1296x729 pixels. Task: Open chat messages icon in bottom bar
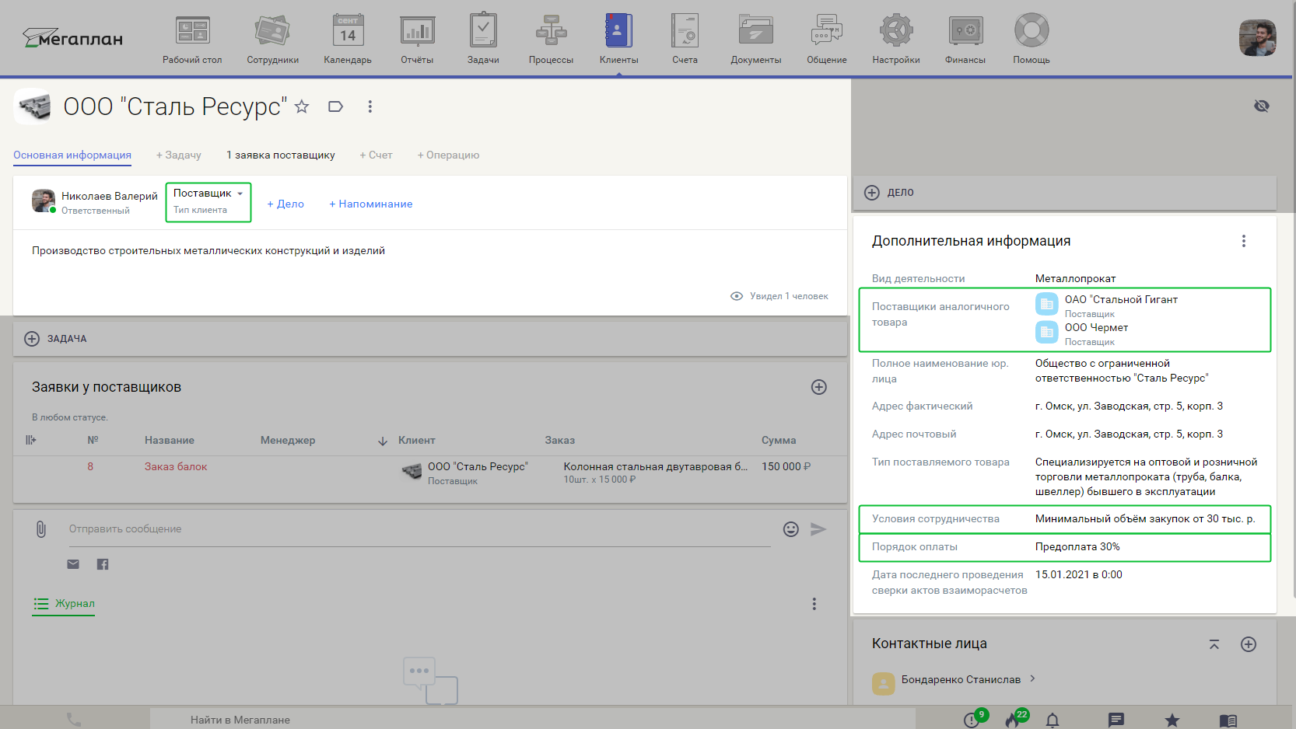1116,720
